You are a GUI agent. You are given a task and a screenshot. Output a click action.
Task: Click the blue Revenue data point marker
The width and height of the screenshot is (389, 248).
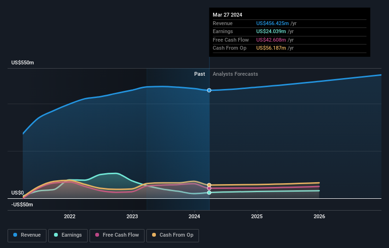coord(209,90)
